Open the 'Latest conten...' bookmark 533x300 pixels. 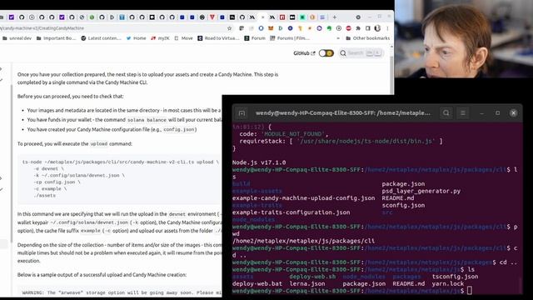click(x=101, y=38)
